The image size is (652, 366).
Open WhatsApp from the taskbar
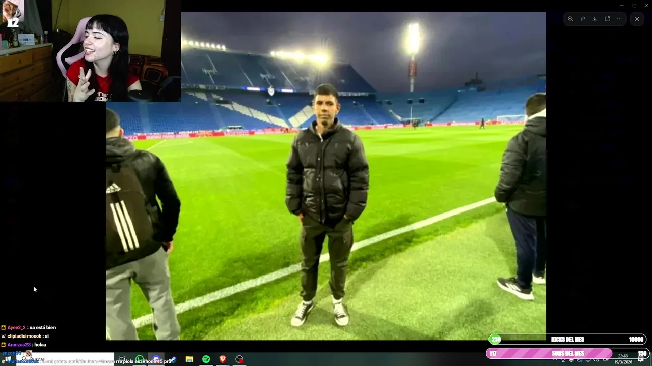coord(139,359)
